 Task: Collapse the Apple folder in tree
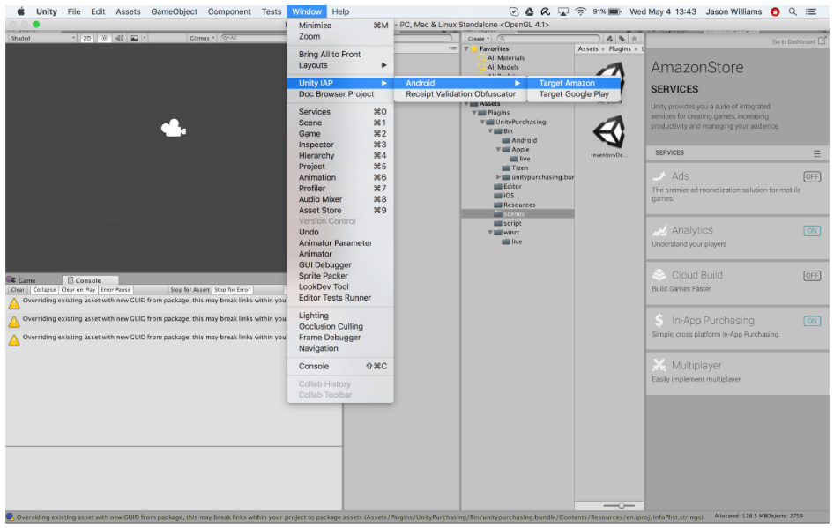click(498, 149)
